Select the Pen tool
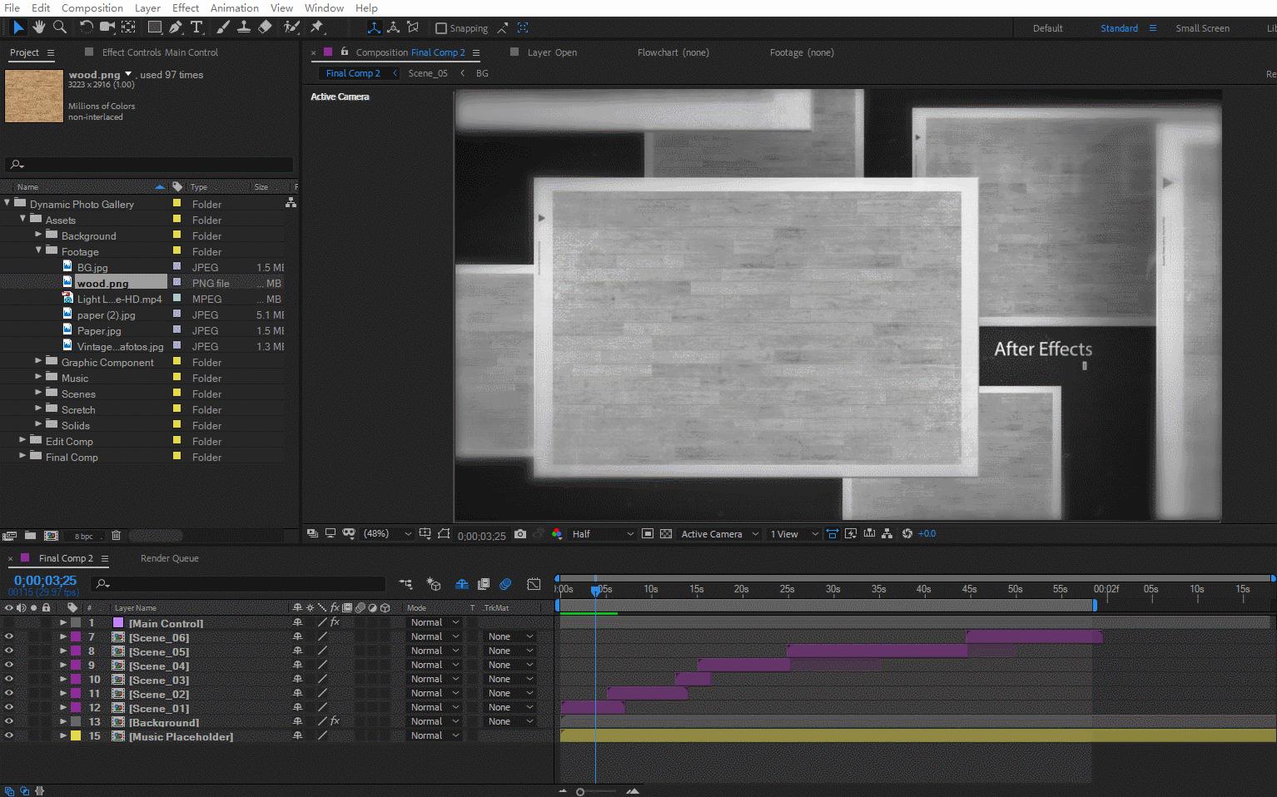1277x797 pixels. click(176, 27)
